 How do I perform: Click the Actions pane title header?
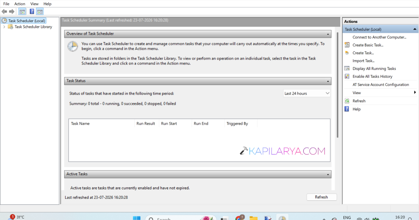click(x=380, y=21)
